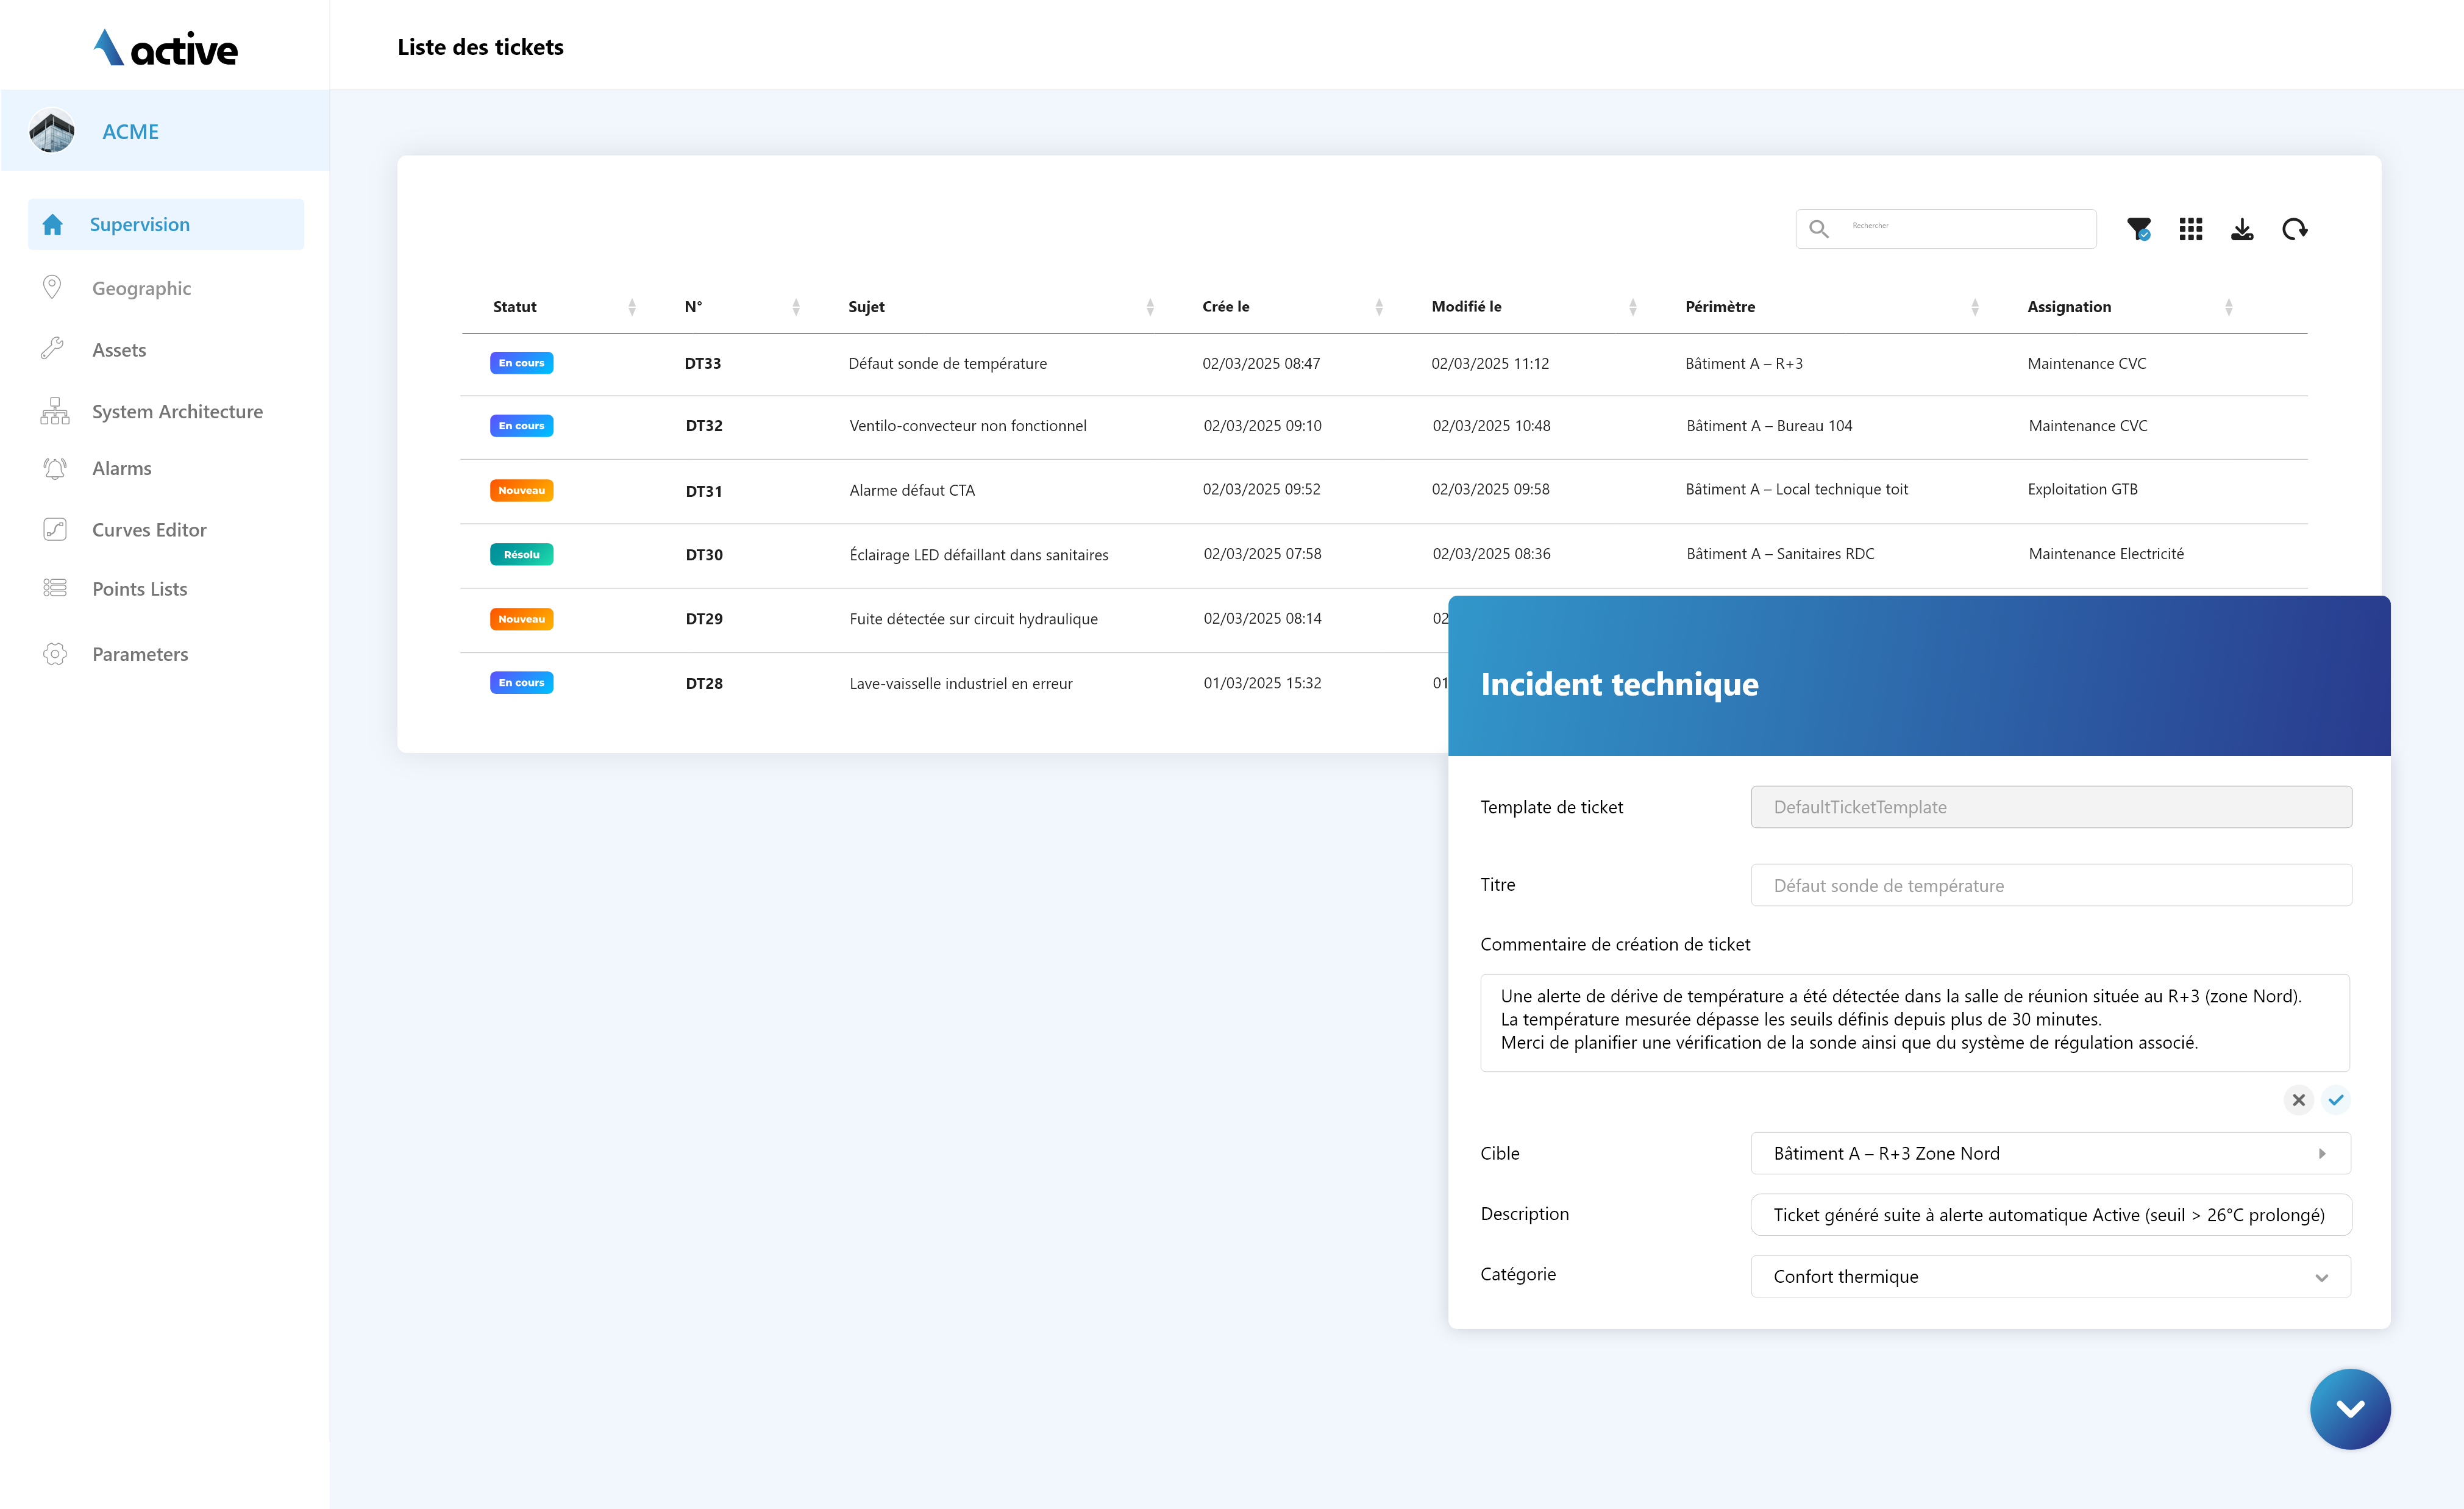Image resolution: width=2464 pixels, height=1509 pixels.
Task: Click the Titre input field
Action: pos(2051,885)
